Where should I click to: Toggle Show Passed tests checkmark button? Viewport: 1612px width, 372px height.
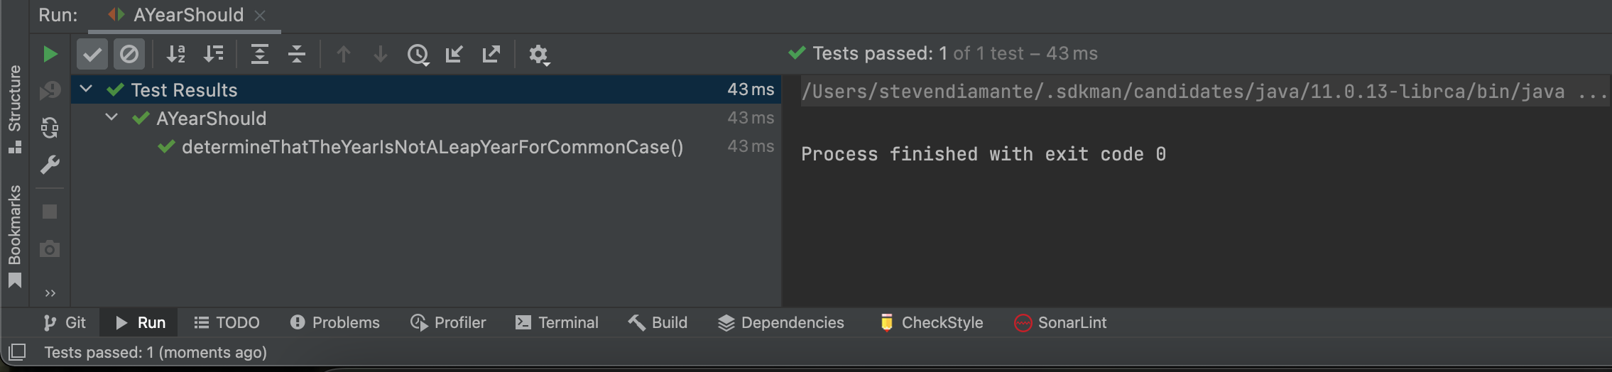point(92,54)
